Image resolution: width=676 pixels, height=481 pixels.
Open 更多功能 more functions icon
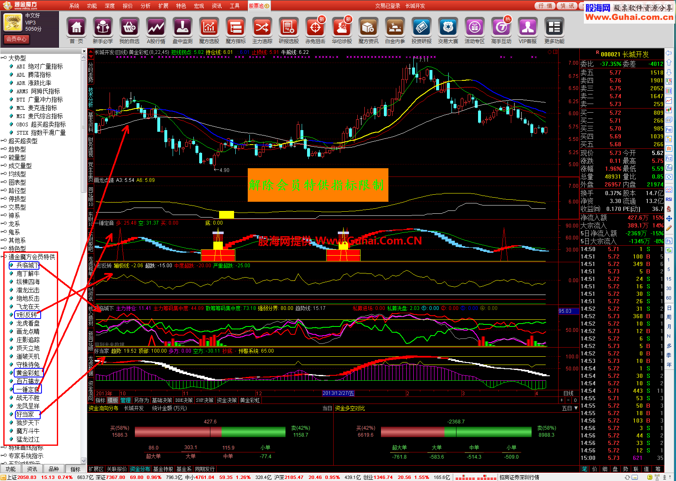(x=554, y=30)
